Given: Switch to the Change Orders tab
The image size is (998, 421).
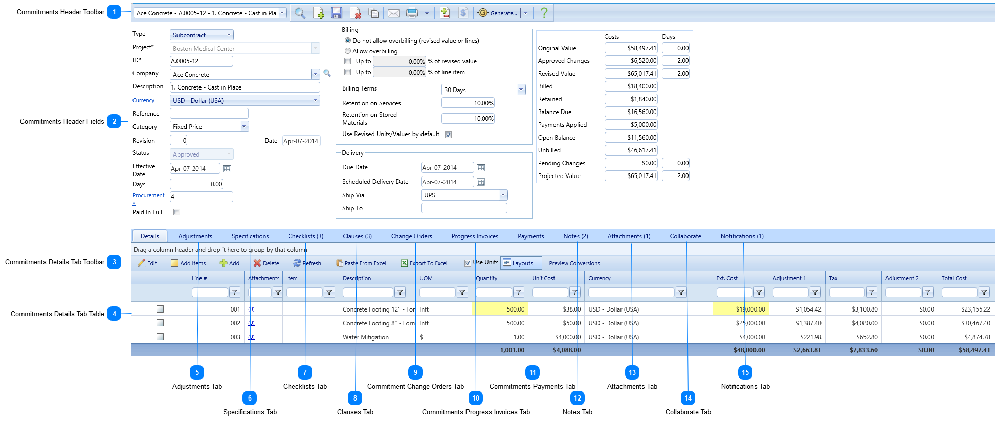Looking at the screenshot, I should pos(412,236).
